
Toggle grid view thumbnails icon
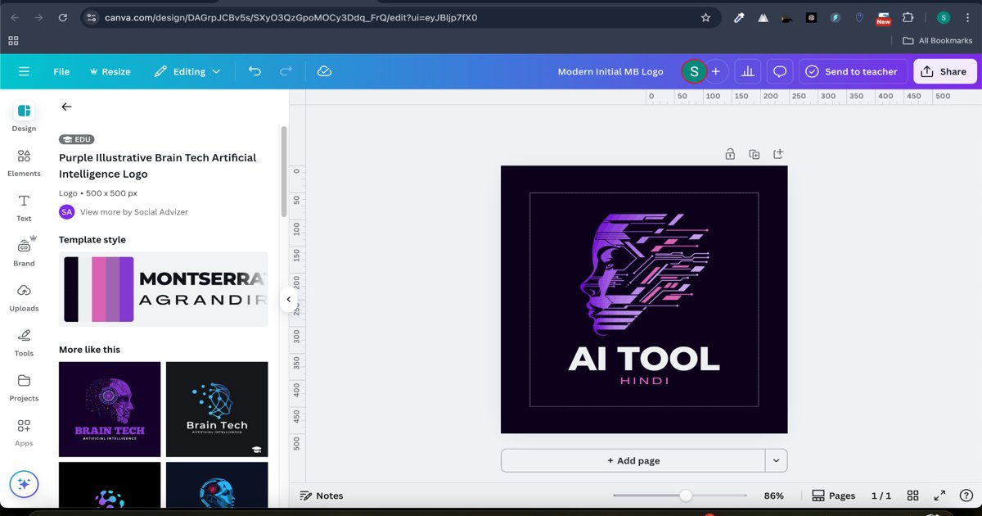tap(913, 496)
